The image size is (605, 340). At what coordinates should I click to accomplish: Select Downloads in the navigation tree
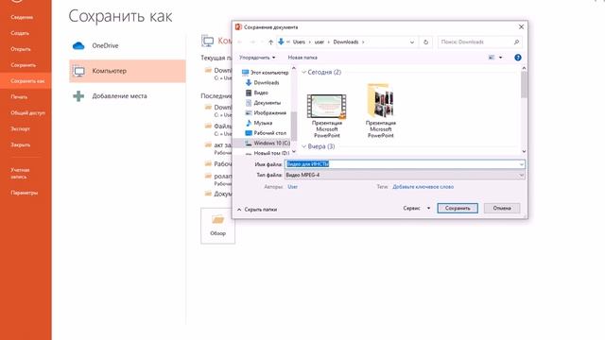tap(263, 82)
